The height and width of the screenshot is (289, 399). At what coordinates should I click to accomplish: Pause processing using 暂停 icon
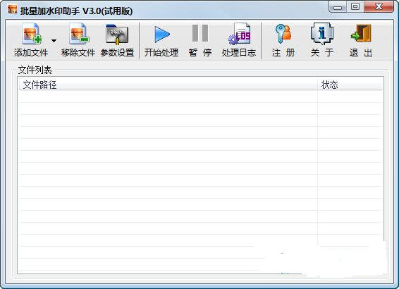point(200,33)
